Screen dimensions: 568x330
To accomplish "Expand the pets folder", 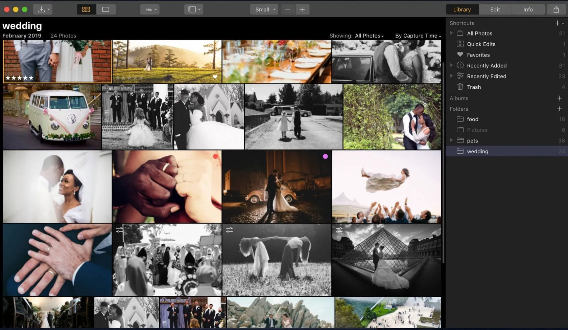I will [451, 140].
